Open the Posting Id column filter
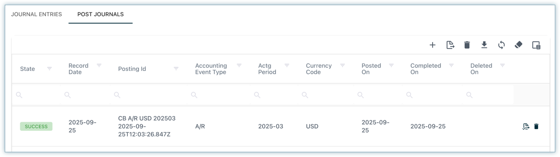The image size is (560, 157). 176,68
